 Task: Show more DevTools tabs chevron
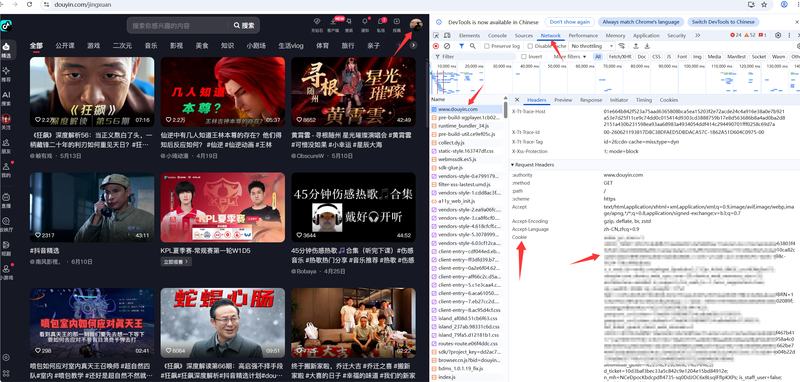click(698, 35)
